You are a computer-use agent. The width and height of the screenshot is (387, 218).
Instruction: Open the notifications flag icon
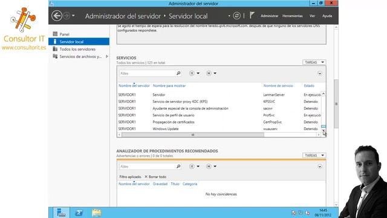pyautogui.click(x=252, y=16)
